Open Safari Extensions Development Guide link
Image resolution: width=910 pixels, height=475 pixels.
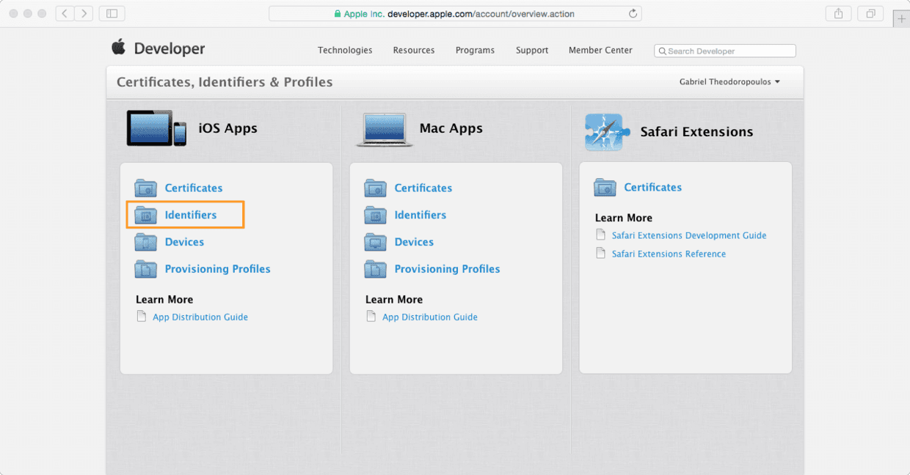coord(689,235)
